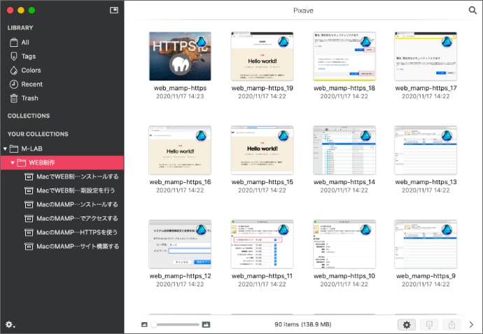This screenshot has width=483, height=334.
Task: Open the Colors library section
Action: point(31,70)
